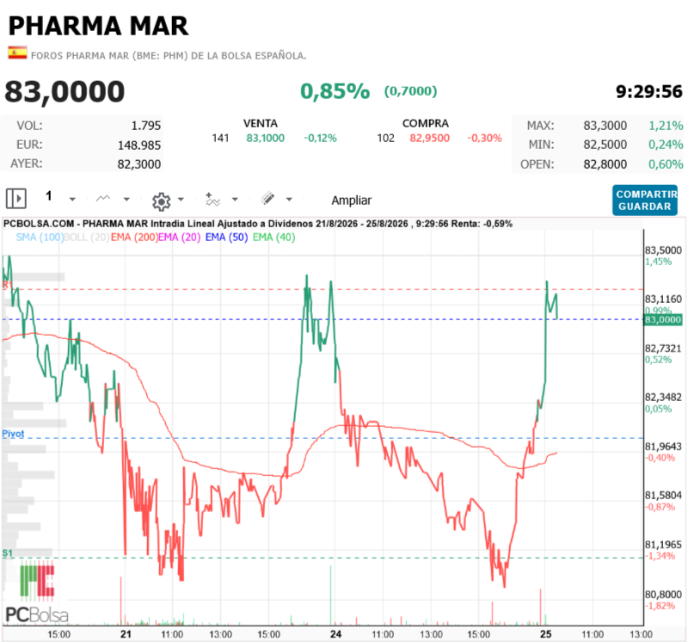
Task: Toggle the SMA (100) indicator
Action: (x=40, y=238)
